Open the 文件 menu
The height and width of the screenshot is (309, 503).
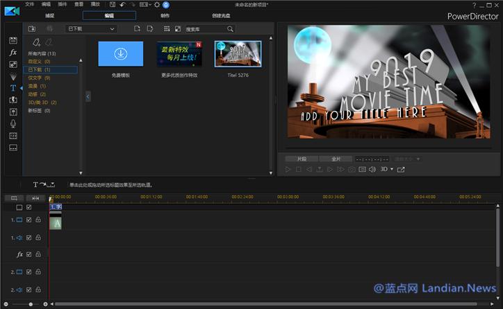pos(29,4)
